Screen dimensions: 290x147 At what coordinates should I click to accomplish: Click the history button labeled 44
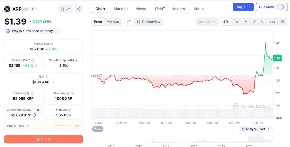pyautogui.click(x=97, y=129)
